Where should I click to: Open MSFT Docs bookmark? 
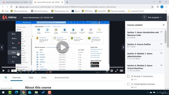87,11
